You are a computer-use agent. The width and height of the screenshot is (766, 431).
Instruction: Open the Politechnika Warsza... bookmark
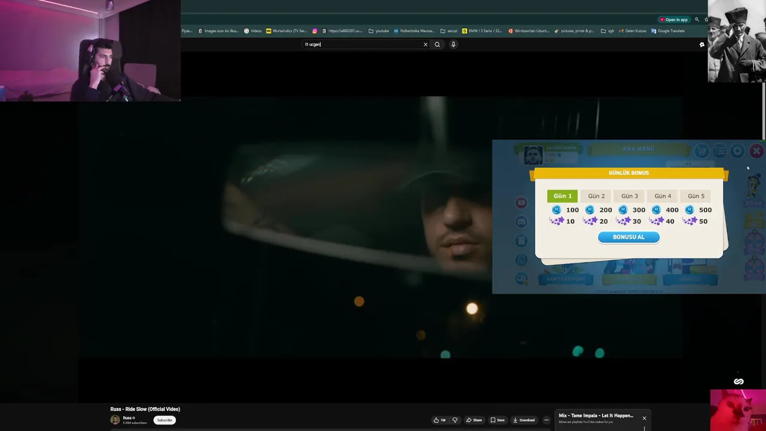(x=414, y=31)
